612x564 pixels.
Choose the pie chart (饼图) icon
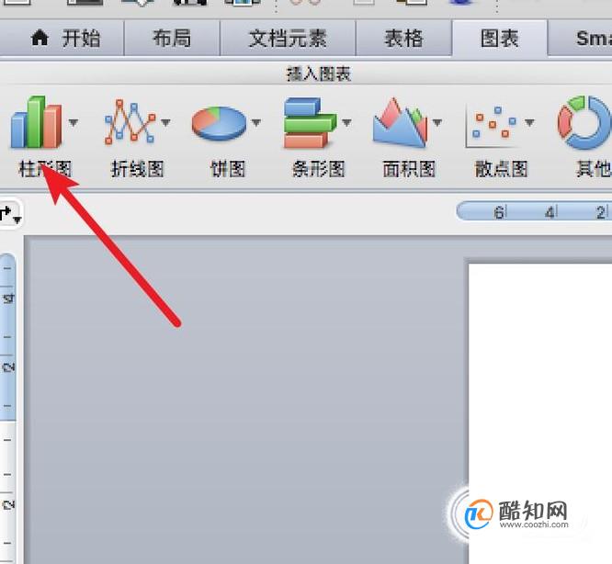[219, 123]
